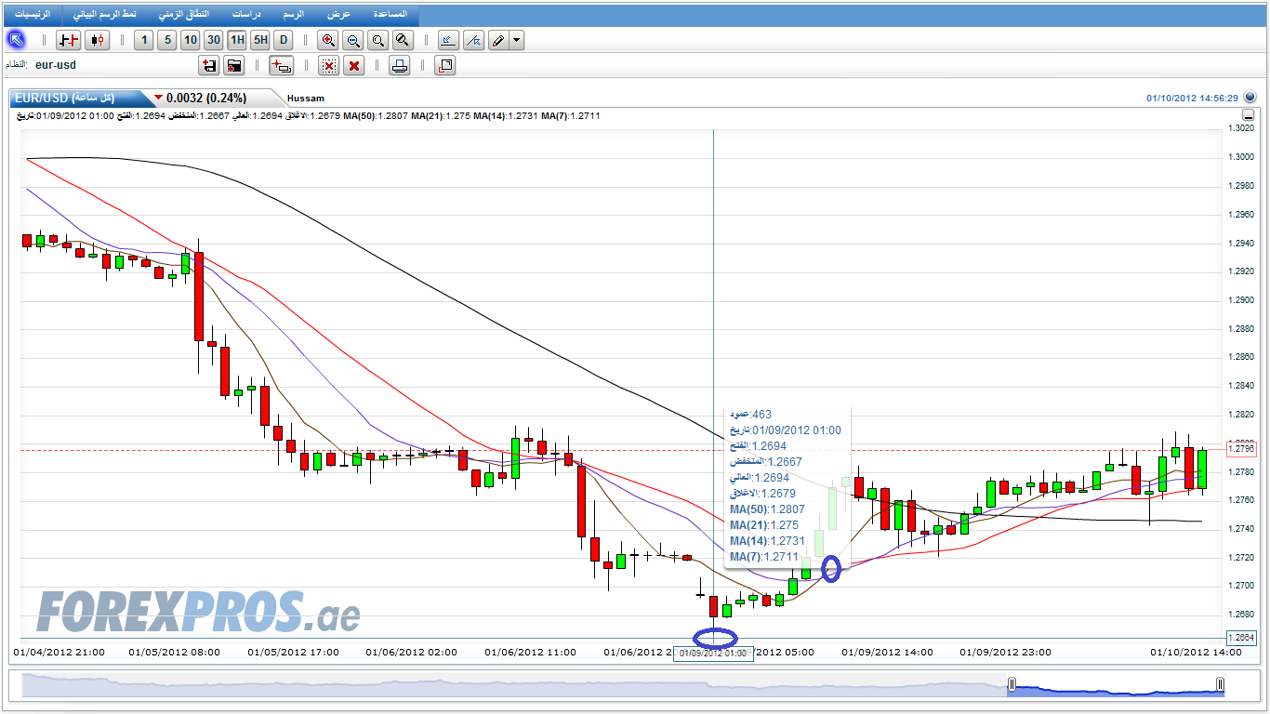
Task: Set timeframe to 5 minutes
Action: click(x=166, y=40)
